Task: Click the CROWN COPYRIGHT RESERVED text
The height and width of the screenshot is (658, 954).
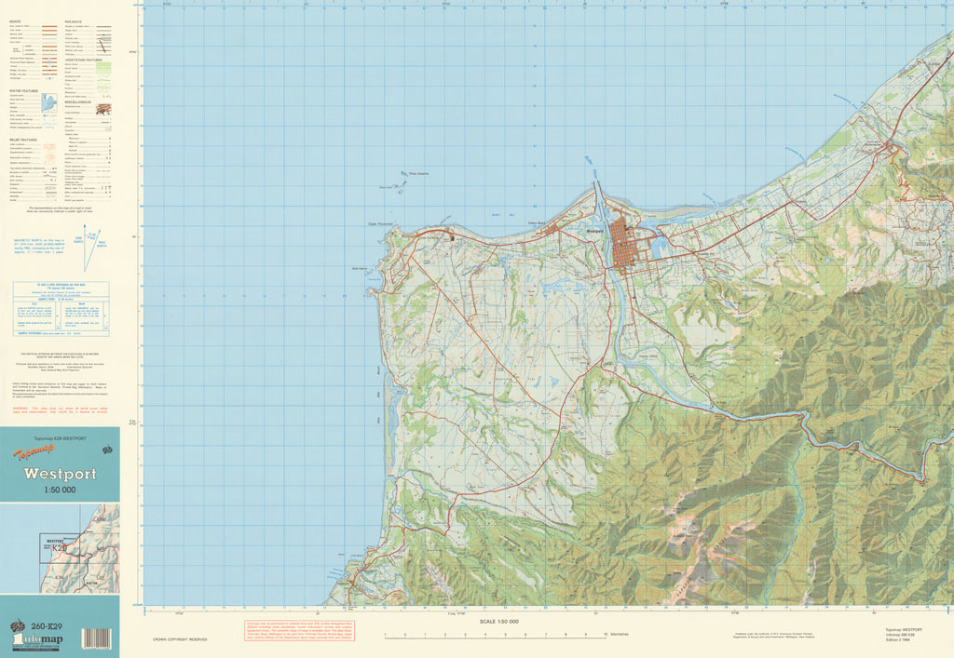Action: [180, 639]
